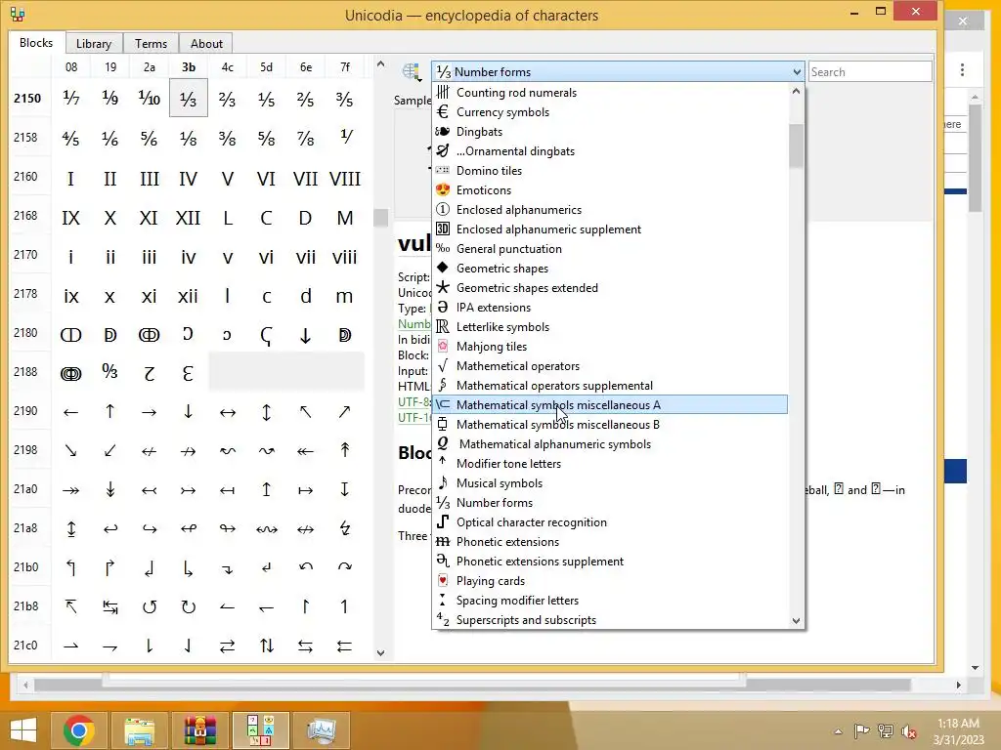This screenshot has height=750, width=1001.
Task: Select Ornamental dingbats icon
Action: tap(443, 151)
